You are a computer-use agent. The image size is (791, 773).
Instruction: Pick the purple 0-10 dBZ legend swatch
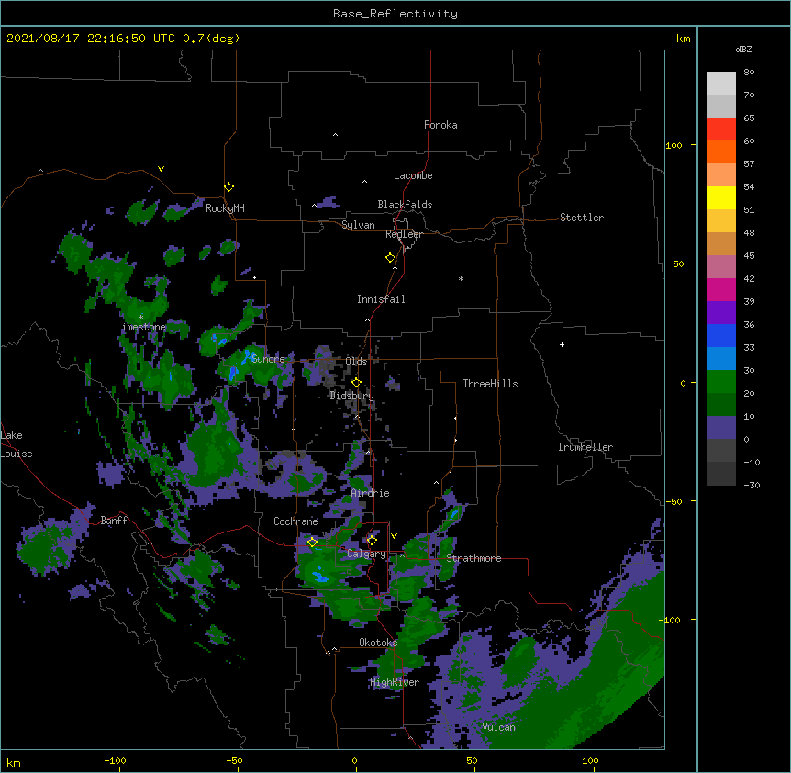(x=721, y=428)
